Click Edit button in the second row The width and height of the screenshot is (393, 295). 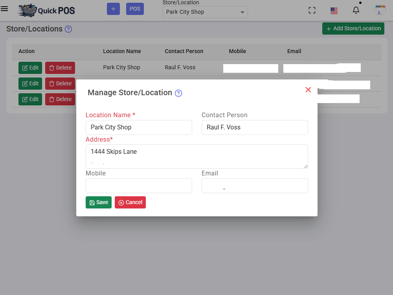(x=30, y=83)
